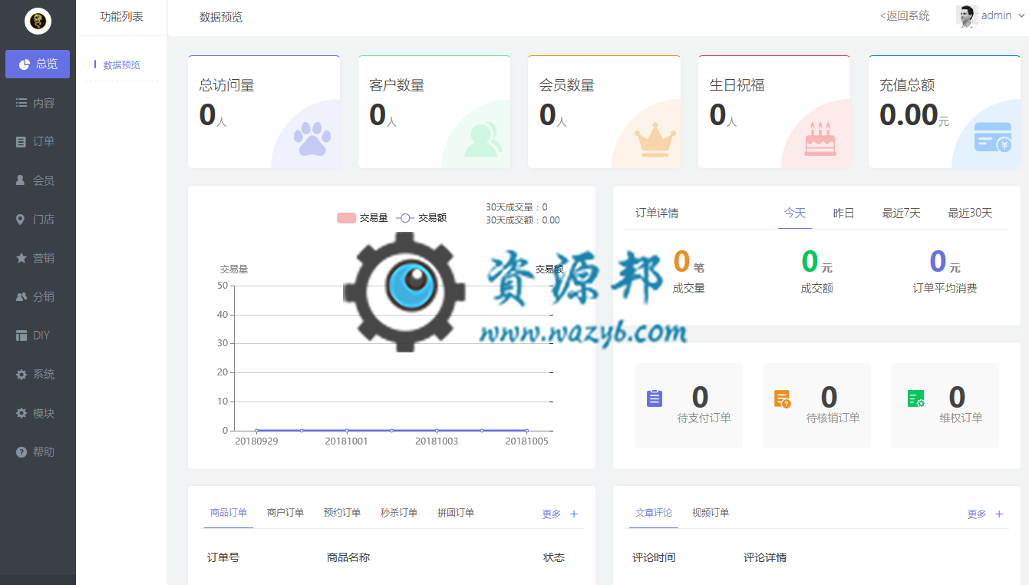
Task: Click the gear icon beside 系统
Action: click(21, 375)
